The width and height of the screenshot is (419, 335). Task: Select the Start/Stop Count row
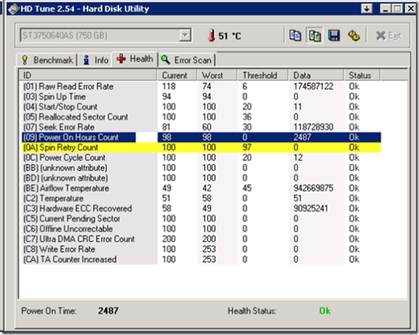click(x=201, y=106)
